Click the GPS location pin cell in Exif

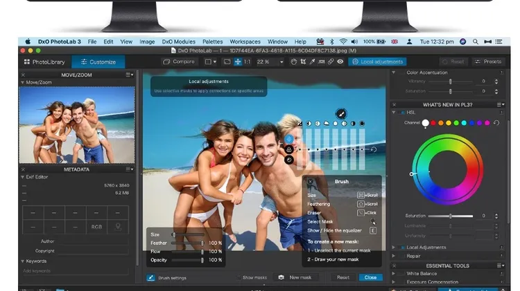click(x=118, y=227)
